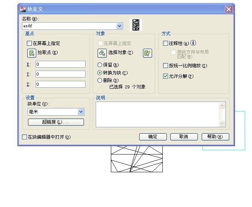The height and width of the screenshot is (207, 252).
Task: Click the 取消 button
Action: 184,137
